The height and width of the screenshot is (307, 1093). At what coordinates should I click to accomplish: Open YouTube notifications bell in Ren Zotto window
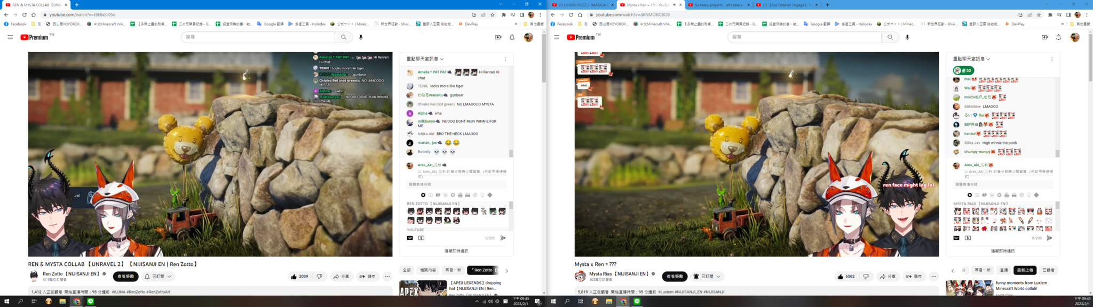pyautogui.click(x=512, y=37)
